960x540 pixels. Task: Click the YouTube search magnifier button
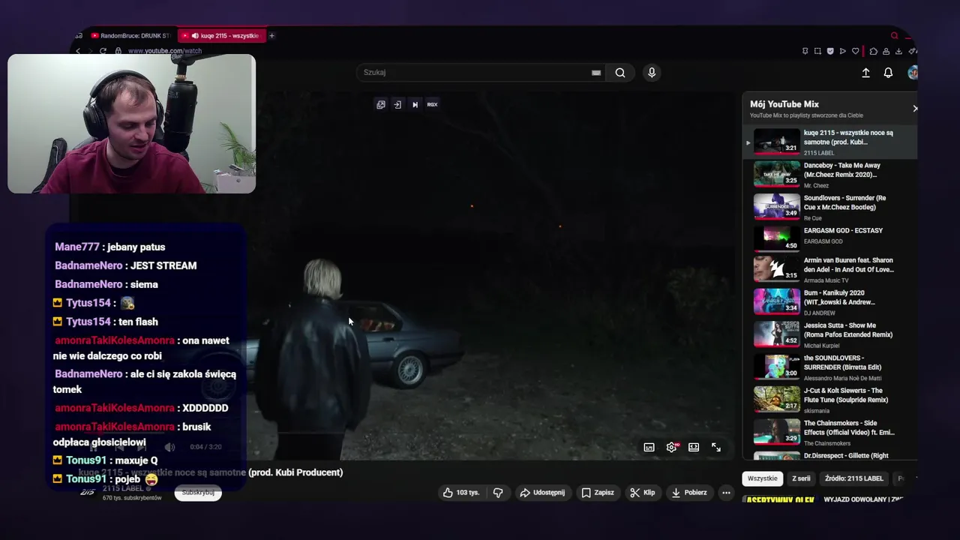(x=620, y=73)
